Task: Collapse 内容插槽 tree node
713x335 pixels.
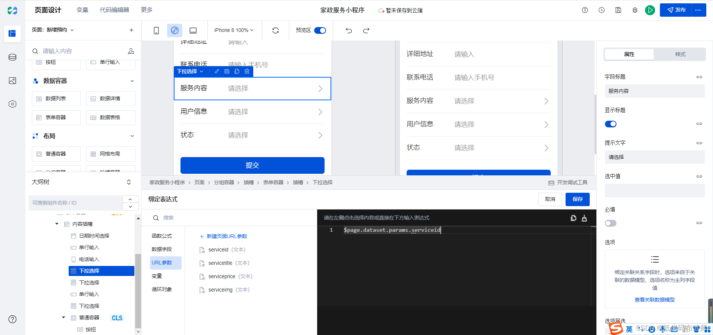Action: coord(57,224)
